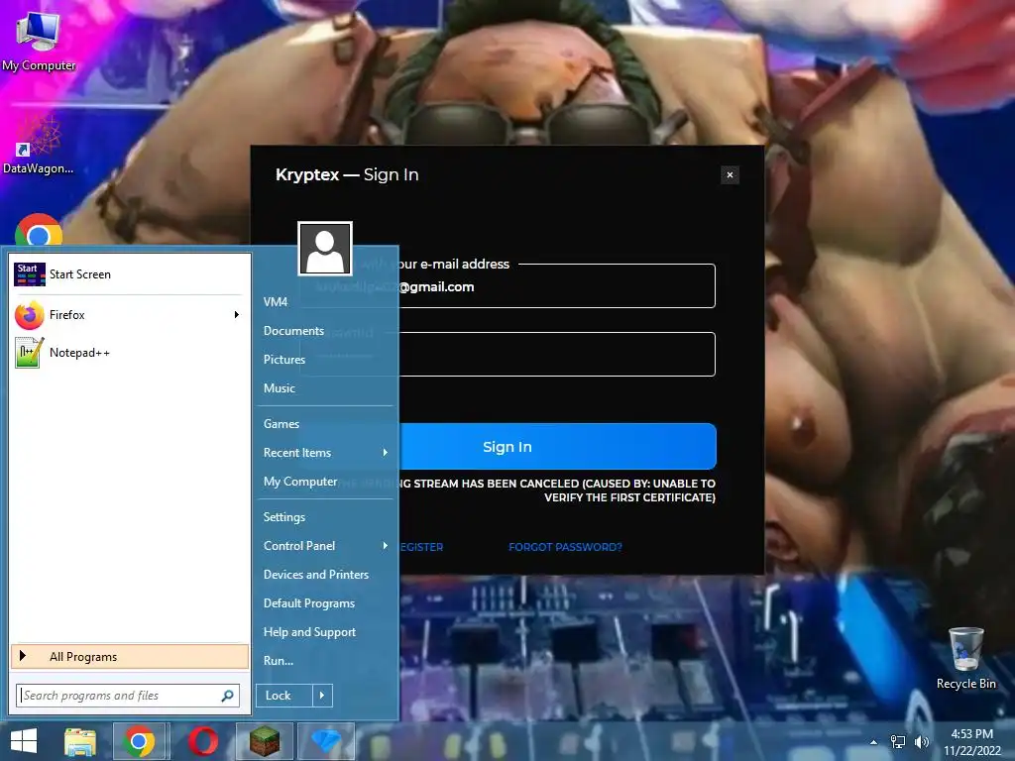Open Games from the Start menu

point(326,424)
